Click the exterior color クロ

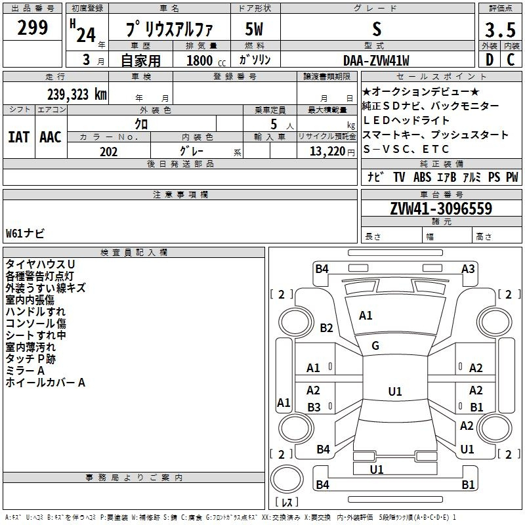click(141, 124)
